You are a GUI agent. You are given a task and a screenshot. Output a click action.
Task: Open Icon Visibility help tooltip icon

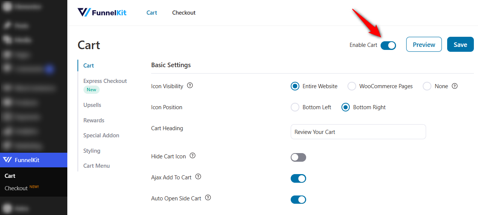tap(190, 86)
